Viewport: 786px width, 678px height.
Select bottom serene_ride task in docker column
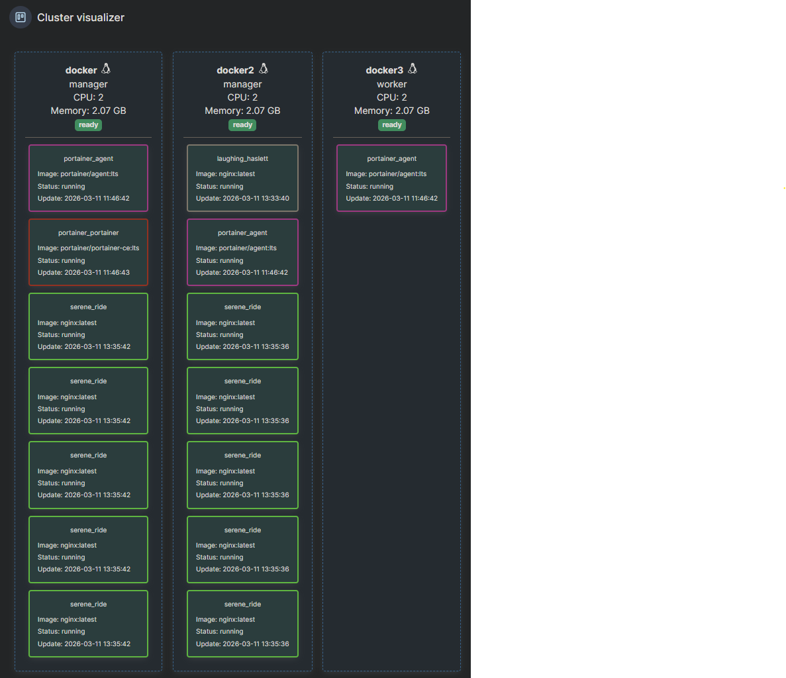(88, 624)
